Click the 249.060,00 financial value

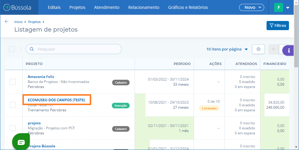(x=275, y=107)
